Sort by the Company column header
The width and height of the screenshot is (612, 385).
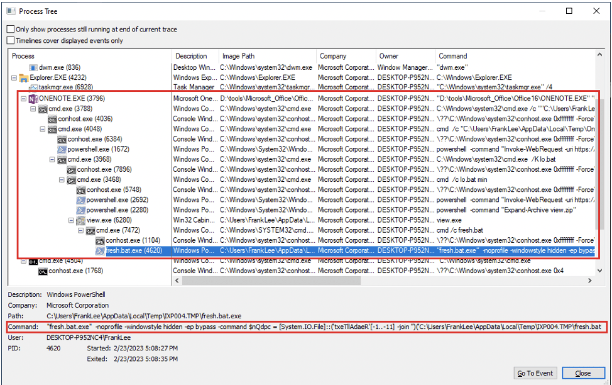click(346, 56)
